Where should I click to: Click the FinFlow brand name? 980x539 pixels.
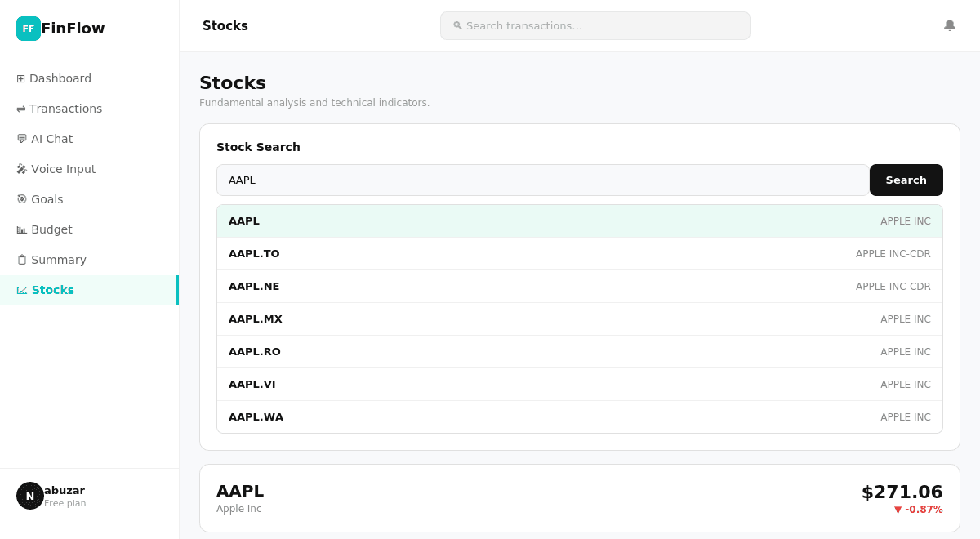click(73, 29)
